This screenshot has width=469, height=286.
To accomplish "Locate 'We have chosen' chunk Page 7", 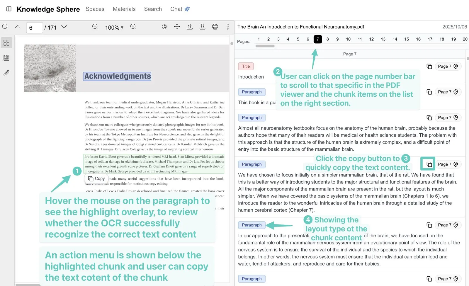I will (x=448, y=164).
